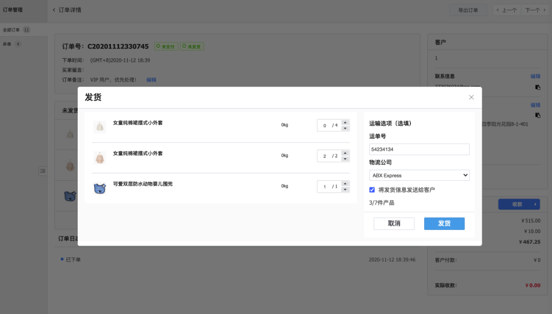
Task: Click the 未发货 status tag
Action: (x=192, y=46)
